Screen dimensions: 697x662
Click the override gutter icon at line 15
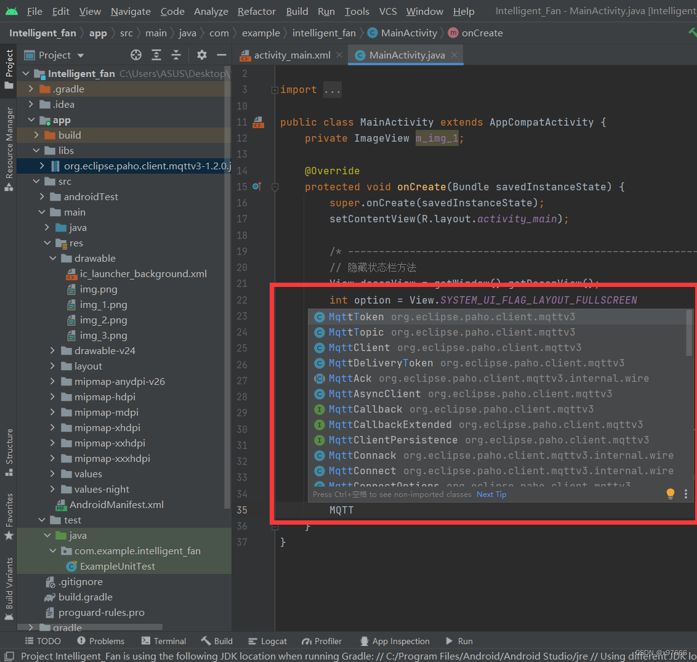257,187
